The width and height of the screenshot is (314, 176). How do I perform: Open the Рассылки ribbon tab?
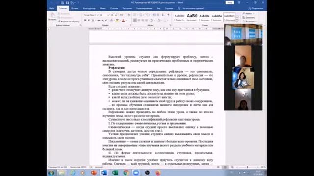[127, 8]
